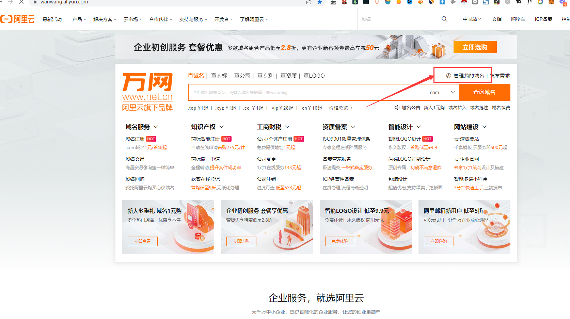Viewport: 570px width, 319px height.
Task: Open 发布需求 link
Action: click(x=500, y=76)
